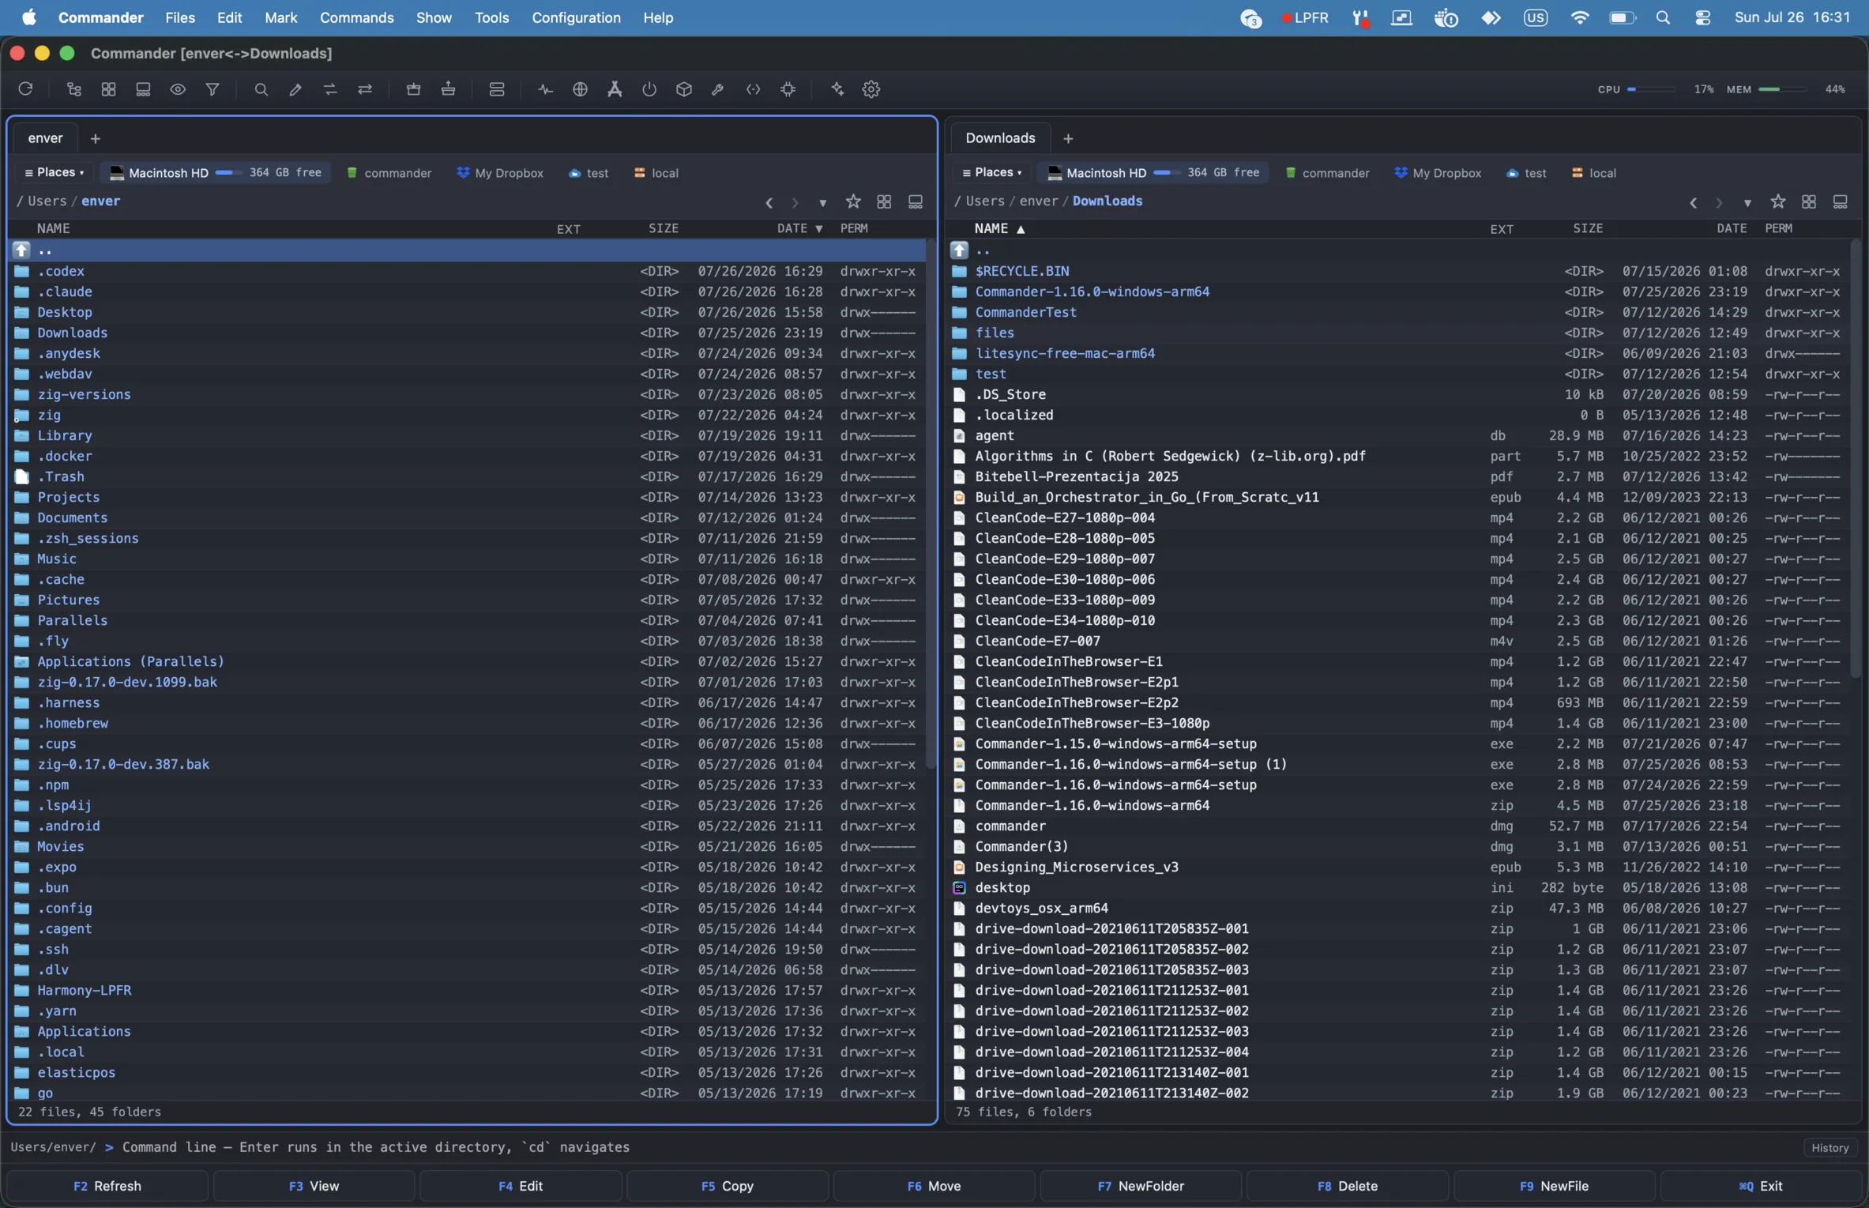Open the Tools menu
Screen dimensions: 1869x1208
pos(491,17)
